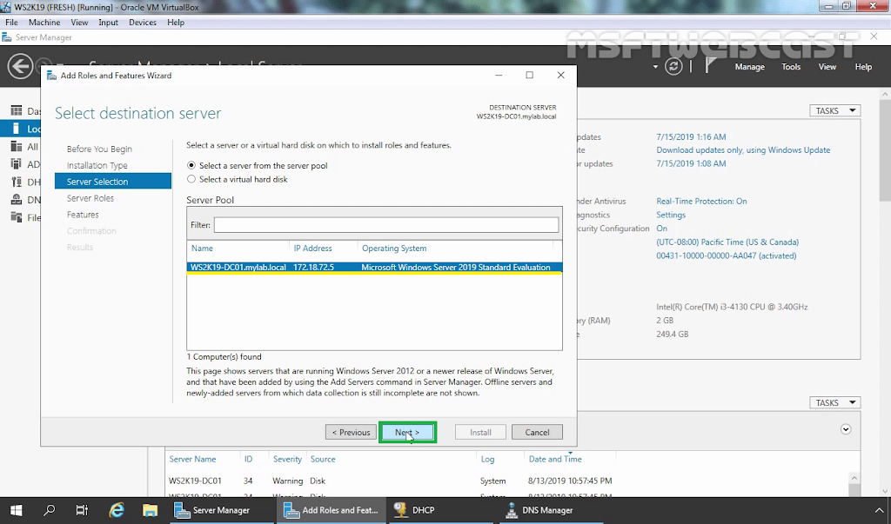Click the taskbar search icon

(50, 510)
